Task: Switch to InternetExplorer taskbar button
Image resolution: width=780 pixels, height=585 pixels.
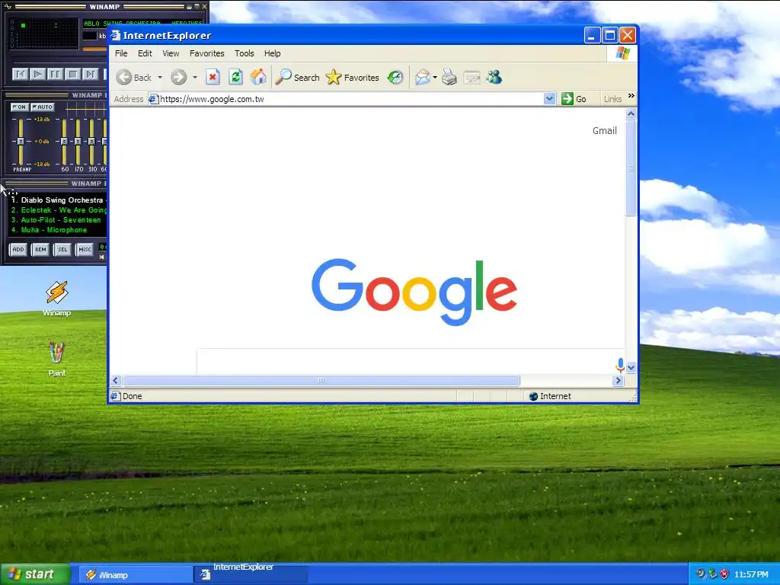Action: pos(250,574)
